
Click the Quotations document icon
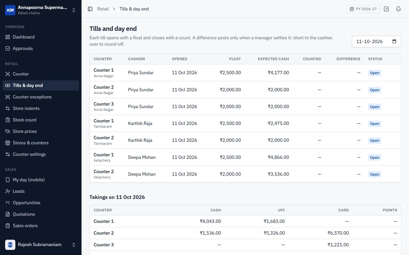tap(8, 214)
